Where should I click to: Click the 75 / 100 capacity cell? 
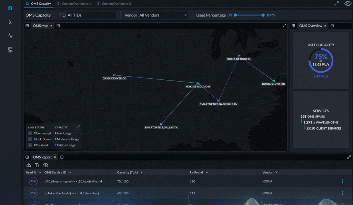(x=123, y=181)
